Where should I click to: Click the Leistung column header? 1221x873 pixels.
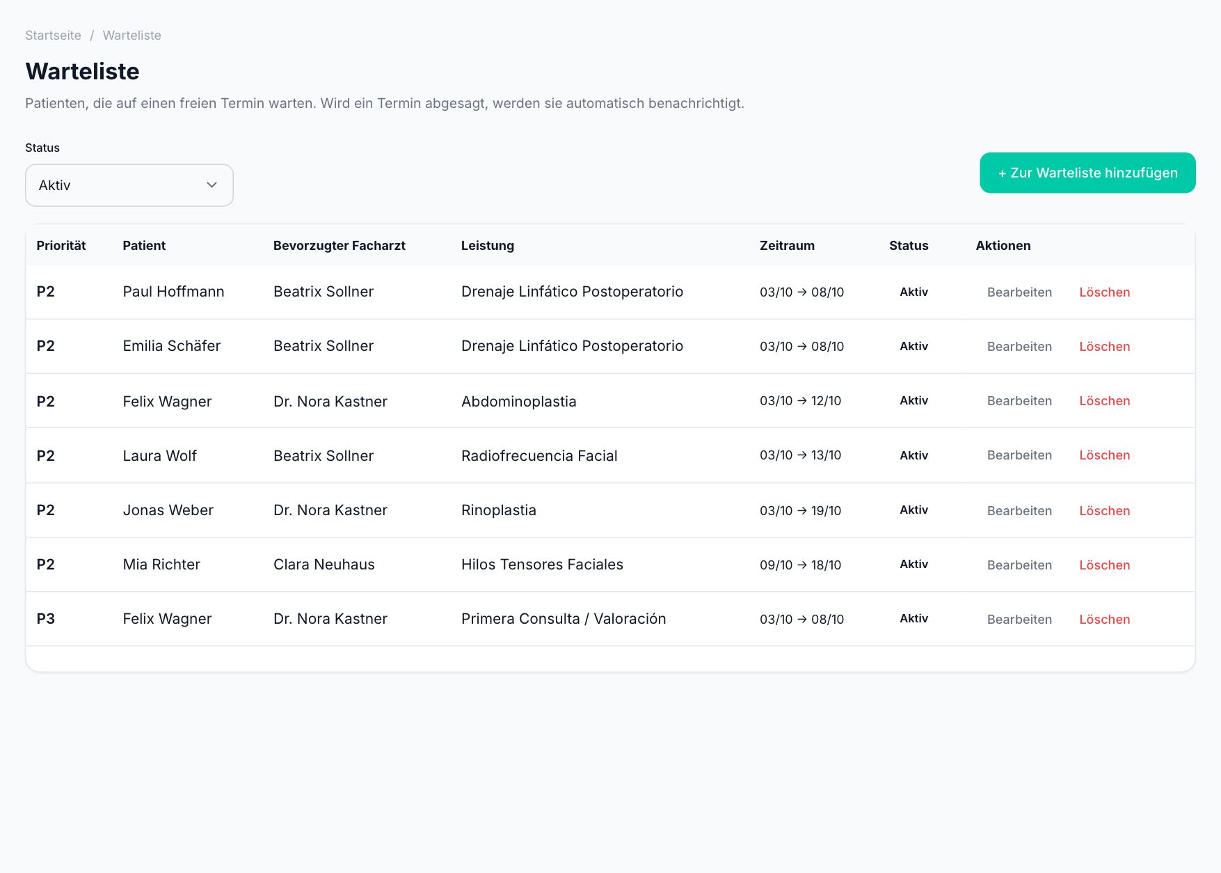tap(488, 246)
